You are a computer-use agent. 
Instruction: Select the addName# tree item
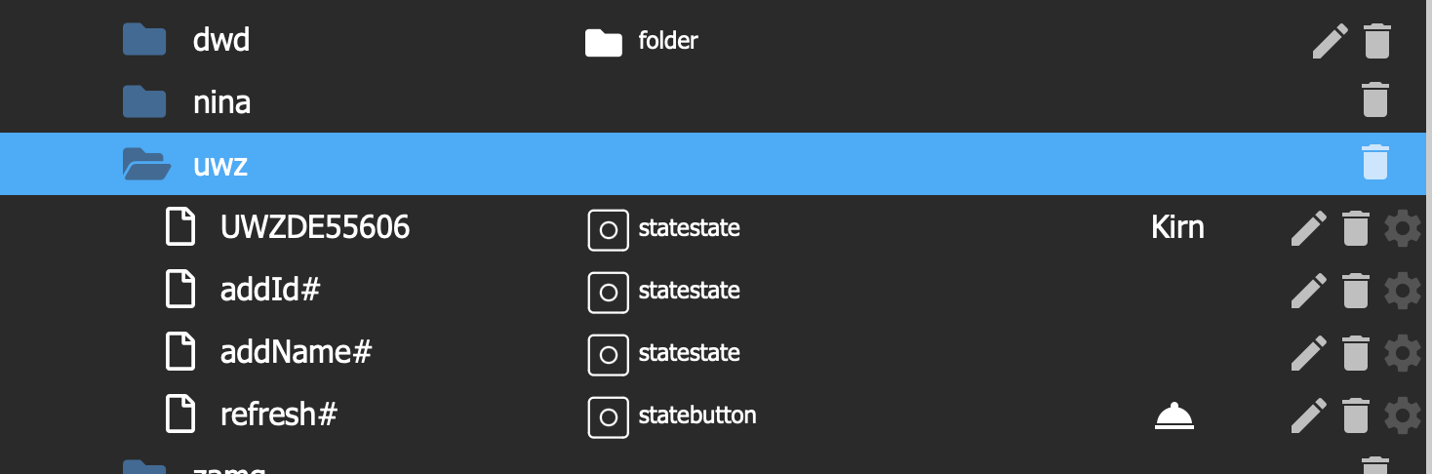297,352
